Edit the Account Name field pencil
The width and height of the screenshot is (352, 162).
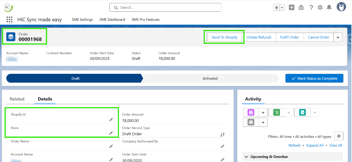[x=111, y=159]
